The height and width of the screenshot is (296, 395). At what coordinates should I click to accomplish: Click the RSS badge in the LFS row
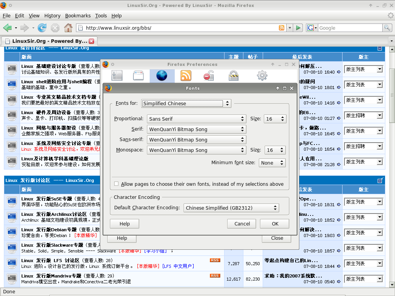215,260
